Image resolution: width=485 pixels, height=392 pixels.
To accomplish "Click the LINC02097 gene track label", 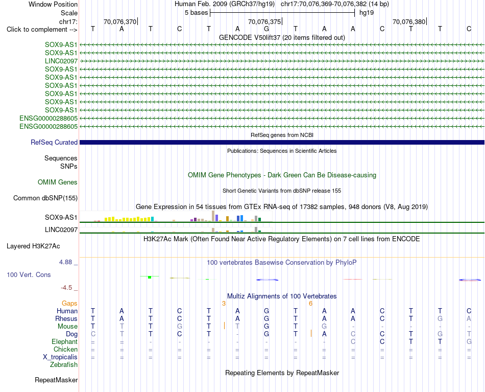I will [61, 61].
